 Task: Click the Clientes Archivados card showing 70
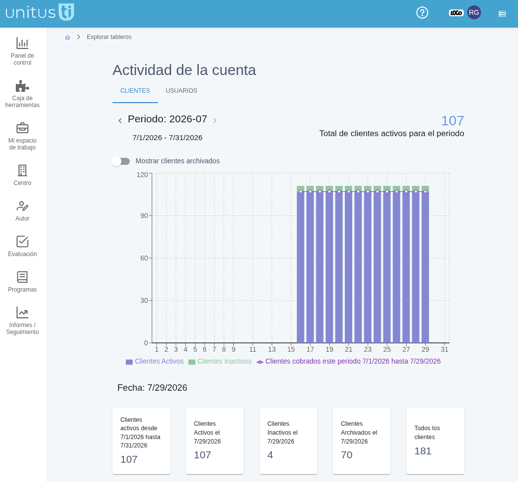pos(362,441)
